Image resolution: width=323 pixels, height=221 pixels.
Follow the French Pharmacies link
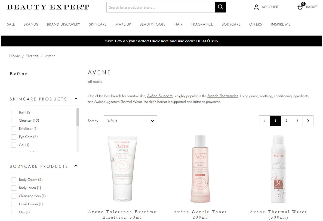[x=223, y=96]
